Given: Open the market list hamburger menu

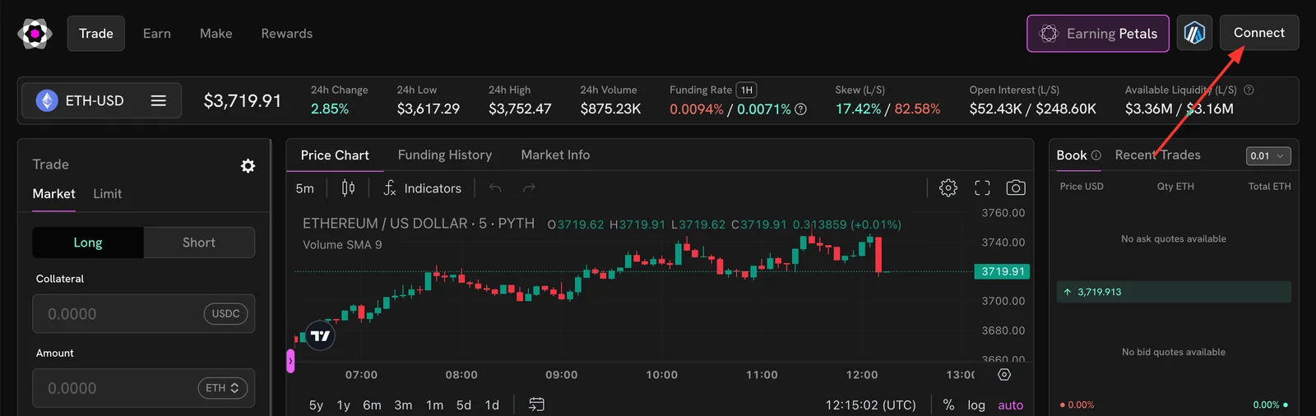Looking at the screenshot, I should pyautogui.click(x=159, y=101).
